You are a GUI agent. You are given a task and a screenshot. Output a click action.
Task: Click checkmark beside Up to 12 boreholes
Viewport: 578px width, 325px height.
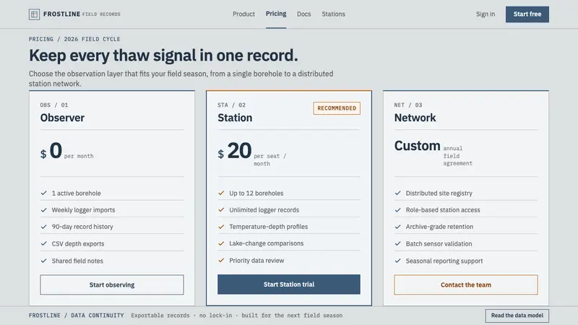[221, 193]
